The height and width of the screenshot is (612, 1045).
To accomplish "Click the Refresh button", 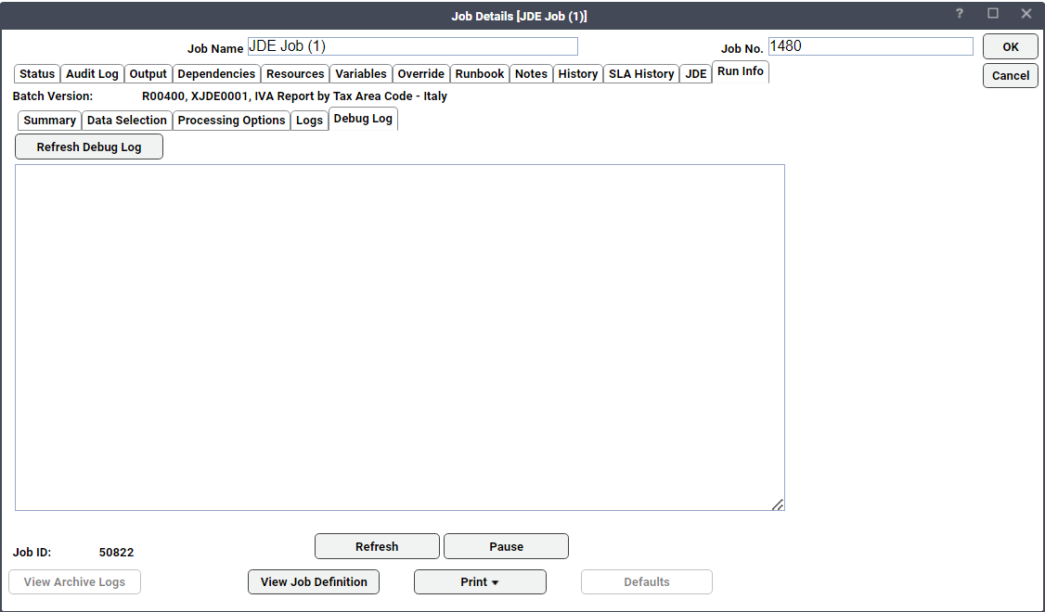I will pyautogui.click(x=377, y=547).
